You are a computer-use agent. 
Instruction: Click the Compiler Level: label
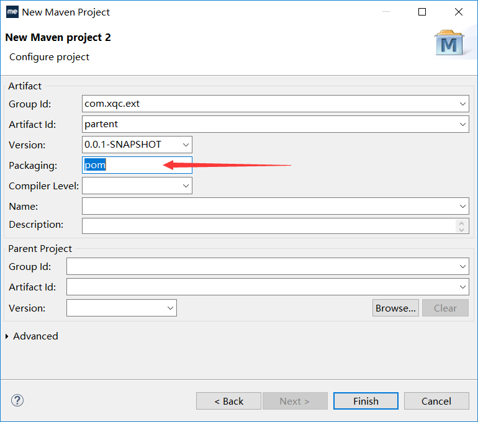point(44,186)
